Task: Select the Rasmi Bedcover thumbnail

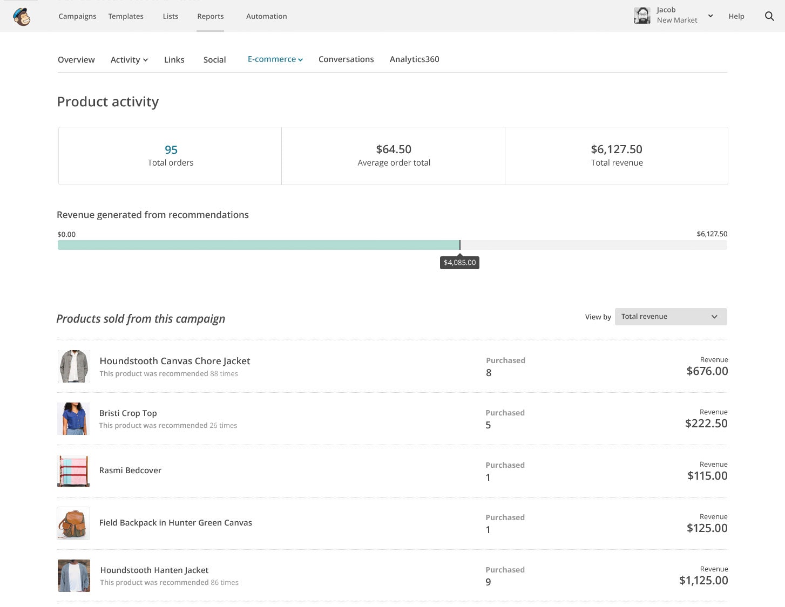Action: 73,471
